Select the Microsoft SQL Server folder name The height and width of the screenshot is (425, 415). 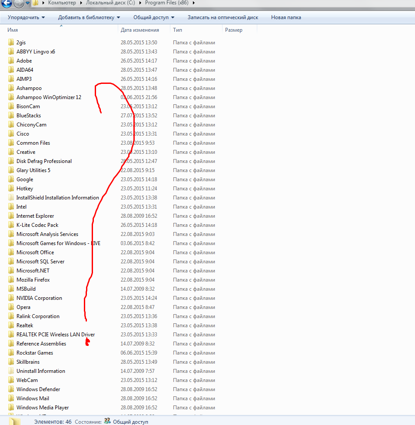point(40,262)
